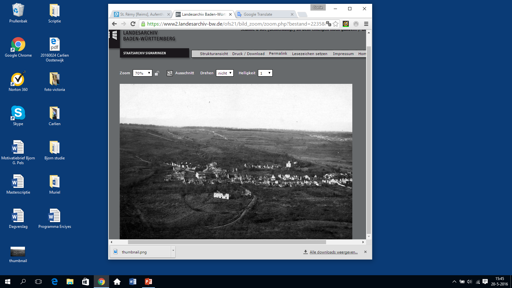The width and height of the screenshot is (512, 288).
Task: Select the Landesarchiv Baden-Württemberg tab
Action: tap(204, 14)
